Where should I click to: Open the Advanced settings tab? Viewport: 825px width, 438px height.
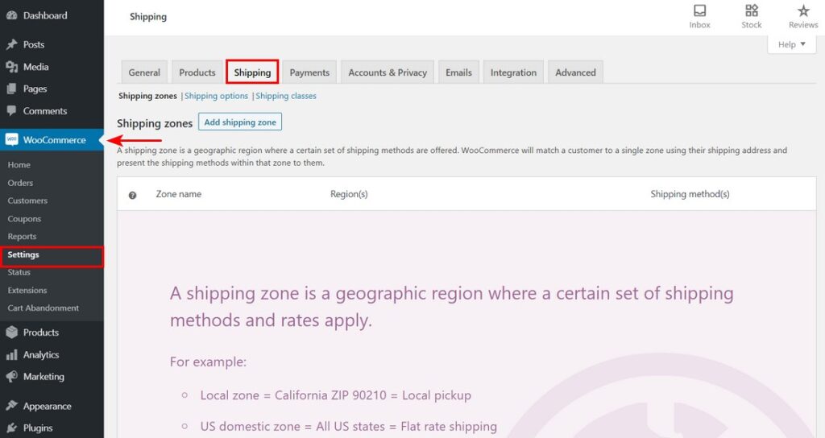[x=575, y=72]
